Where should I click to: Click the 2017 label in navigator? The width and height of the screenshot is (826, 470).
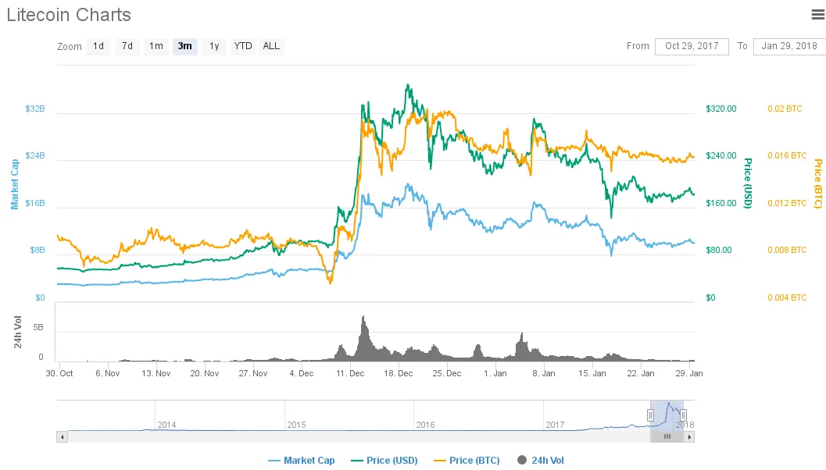click(x=556, y=425)
